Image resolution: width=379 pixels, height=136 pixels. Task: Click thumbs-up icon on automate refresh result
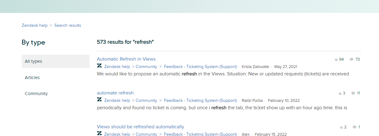click(x=340, y=94)
